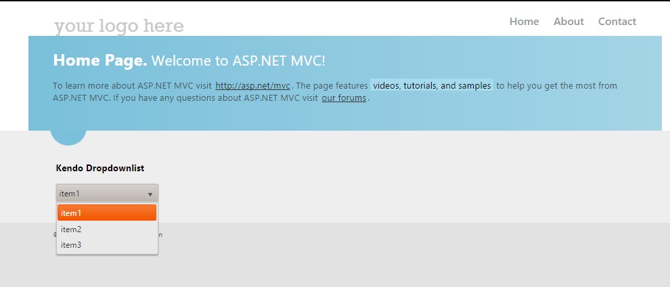The image size is (670, 287).
Task: Open the http://asp.net/mvc link
Action: tap(252, 86)
